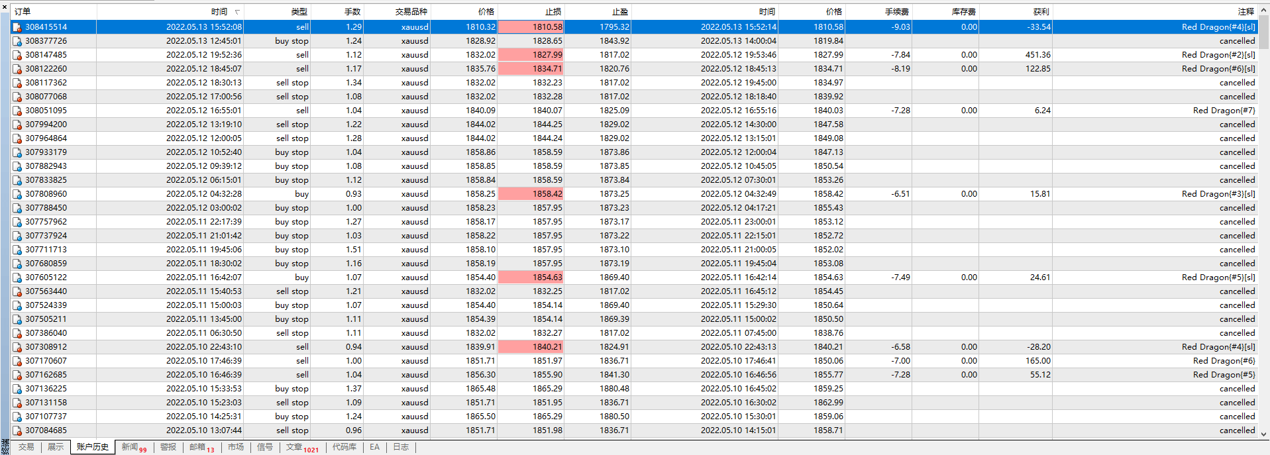Switch to the 日志 tab
This screenshot has height=455, width=1270.
401,447
